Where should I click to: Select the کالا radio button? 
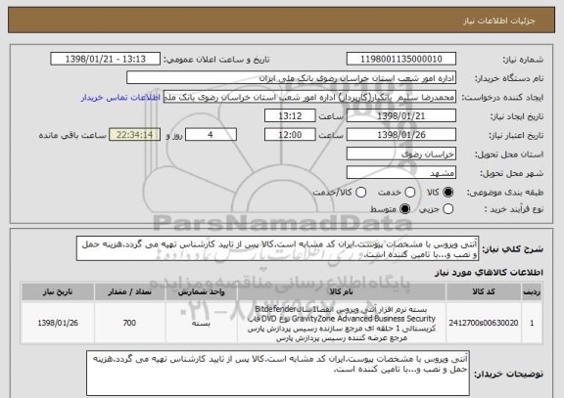pos(448,193)
